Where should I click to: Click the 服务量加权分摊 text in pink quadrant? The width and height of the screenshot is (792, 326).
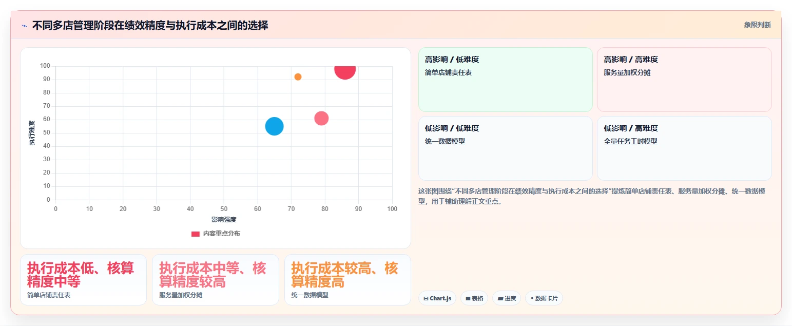627,72
